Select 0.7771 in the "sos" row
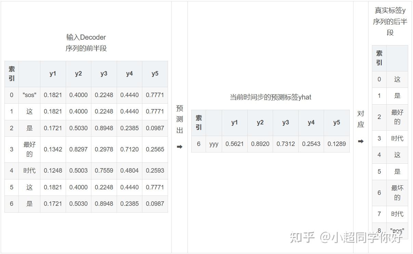Viewport: 413px width, 254px height. coord(155,95)
